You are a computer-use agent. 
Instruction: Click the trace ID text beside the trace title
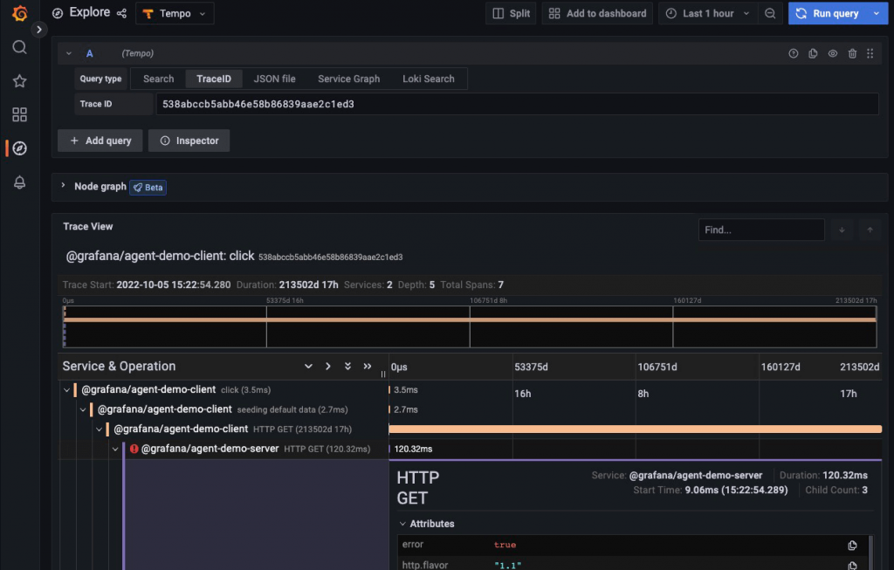point(331,258)
